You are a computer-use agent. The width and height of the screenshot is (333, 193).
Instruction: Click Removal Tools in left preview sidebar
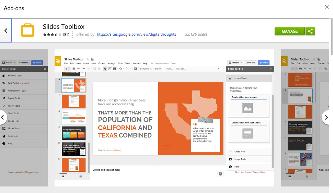[x=24, y=76]
